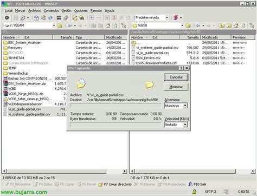Refresh the remote panel
Image resolution: width=257 pixels, height=196 pixels.
pos(243,25)
